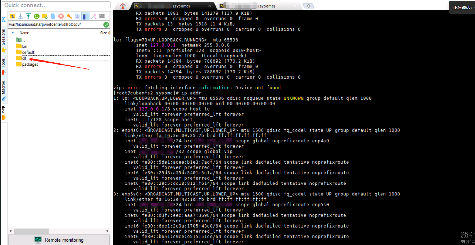Click the 'RX packets 1891' line in terminal
This screenshot has height=245, width=475.
click(x=194, y=13)
